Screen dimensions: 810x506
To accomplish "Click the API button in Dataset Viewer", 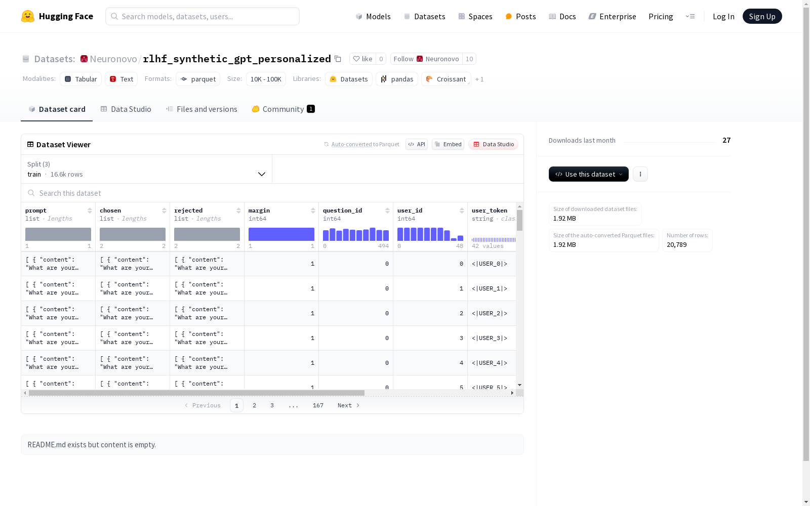I will [417, 144].
